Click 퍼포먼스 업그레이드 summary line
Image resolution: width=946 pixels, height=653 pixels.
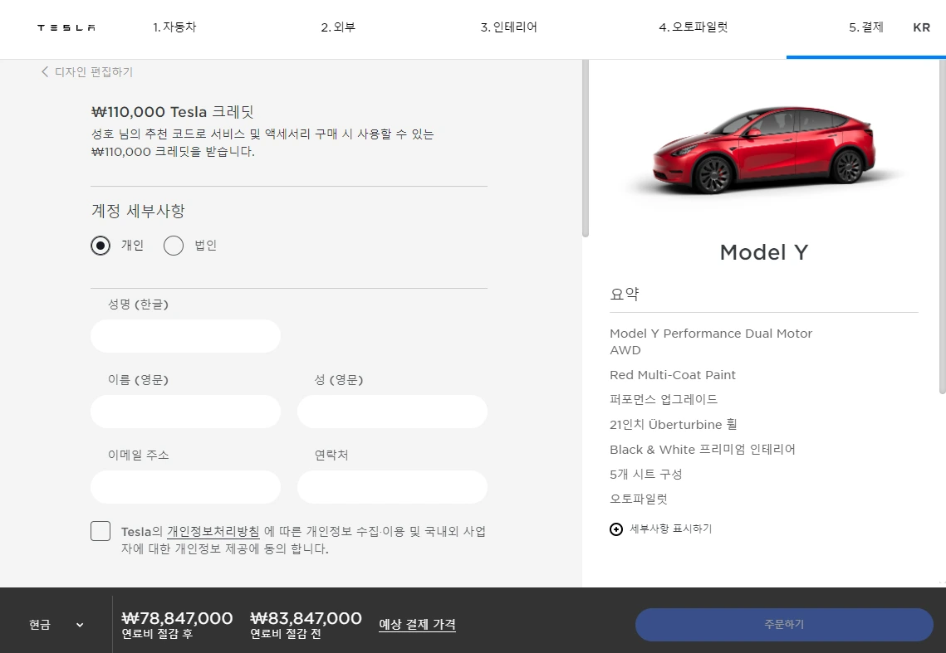click(664, 399)
